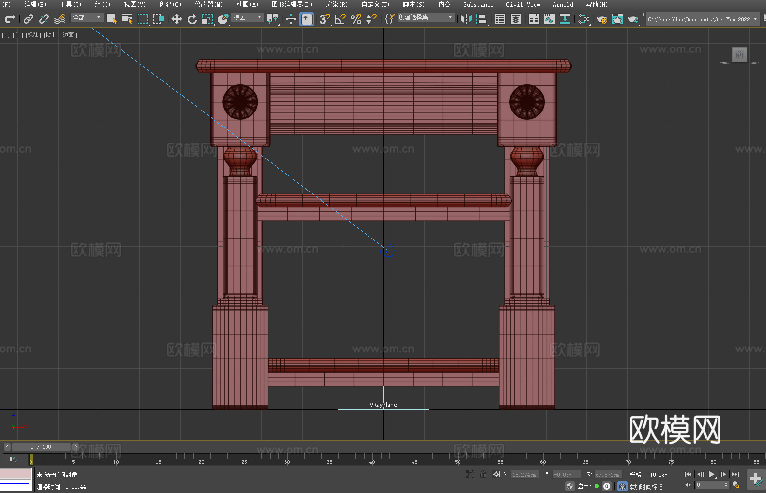The image size is (766, 493).
Task: Click the Select and Place tool
Action: [x=223, y=19]
